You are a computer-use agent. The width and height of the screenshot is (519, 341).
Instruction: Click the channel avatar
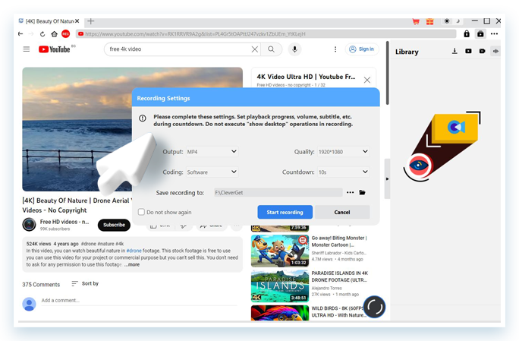[29, 225]
